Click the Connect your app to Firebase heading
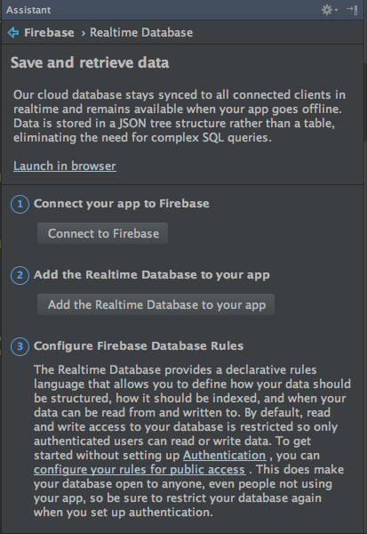 tap(122, 204)
